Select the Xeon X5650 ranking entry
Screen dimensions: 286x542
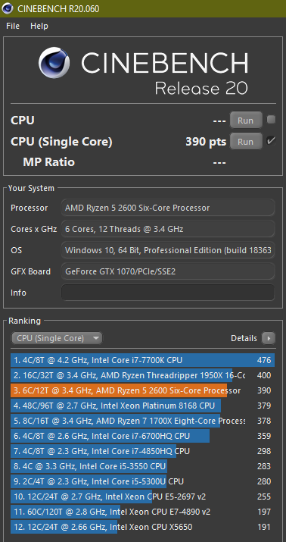[x=142, y=527]
